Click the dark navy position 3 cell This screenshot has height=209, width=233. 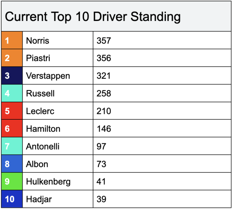click(x=12, y=76)
